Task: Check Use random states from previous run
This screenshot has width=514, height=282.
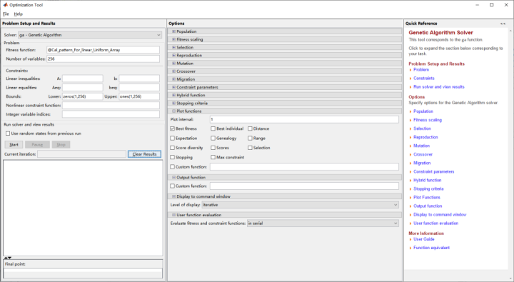Action: 8,134
